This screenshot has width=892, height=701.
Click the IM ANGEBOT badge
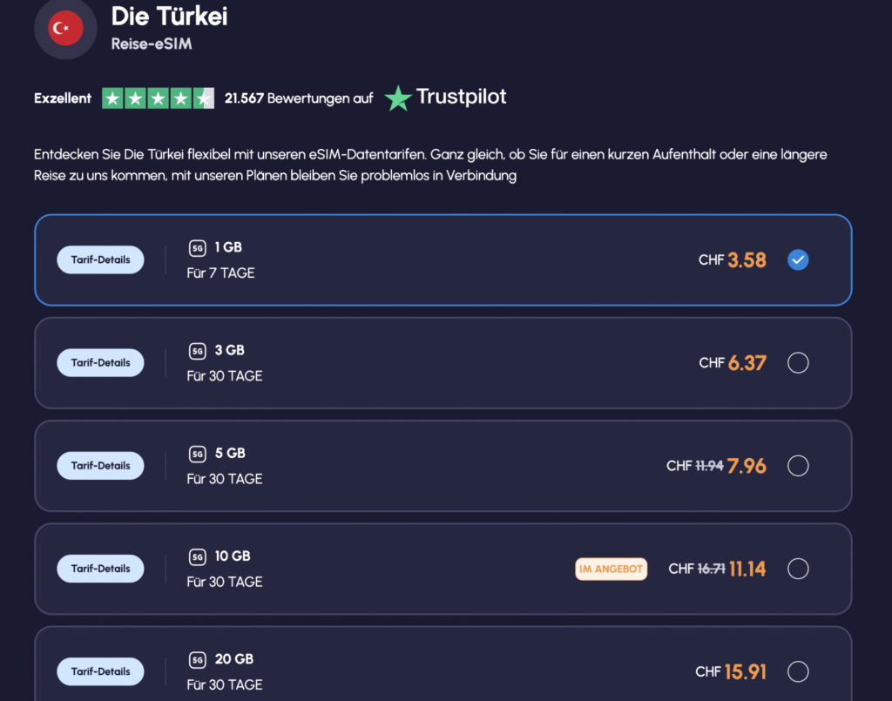tap(611, 570)
